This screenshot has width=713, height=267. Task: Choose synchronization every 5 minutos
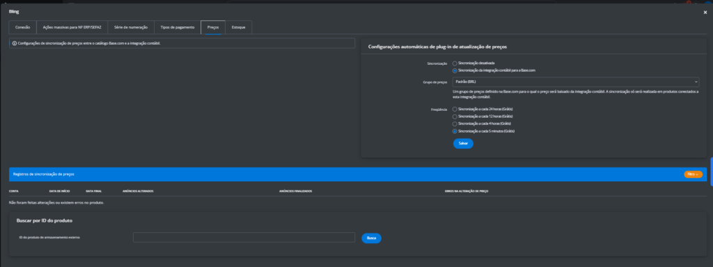pyautogui.click(x=455, y=131)
